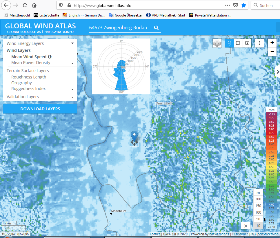Click the 4.00 m/s legend color
280x238 pixels.
[271, 205]
